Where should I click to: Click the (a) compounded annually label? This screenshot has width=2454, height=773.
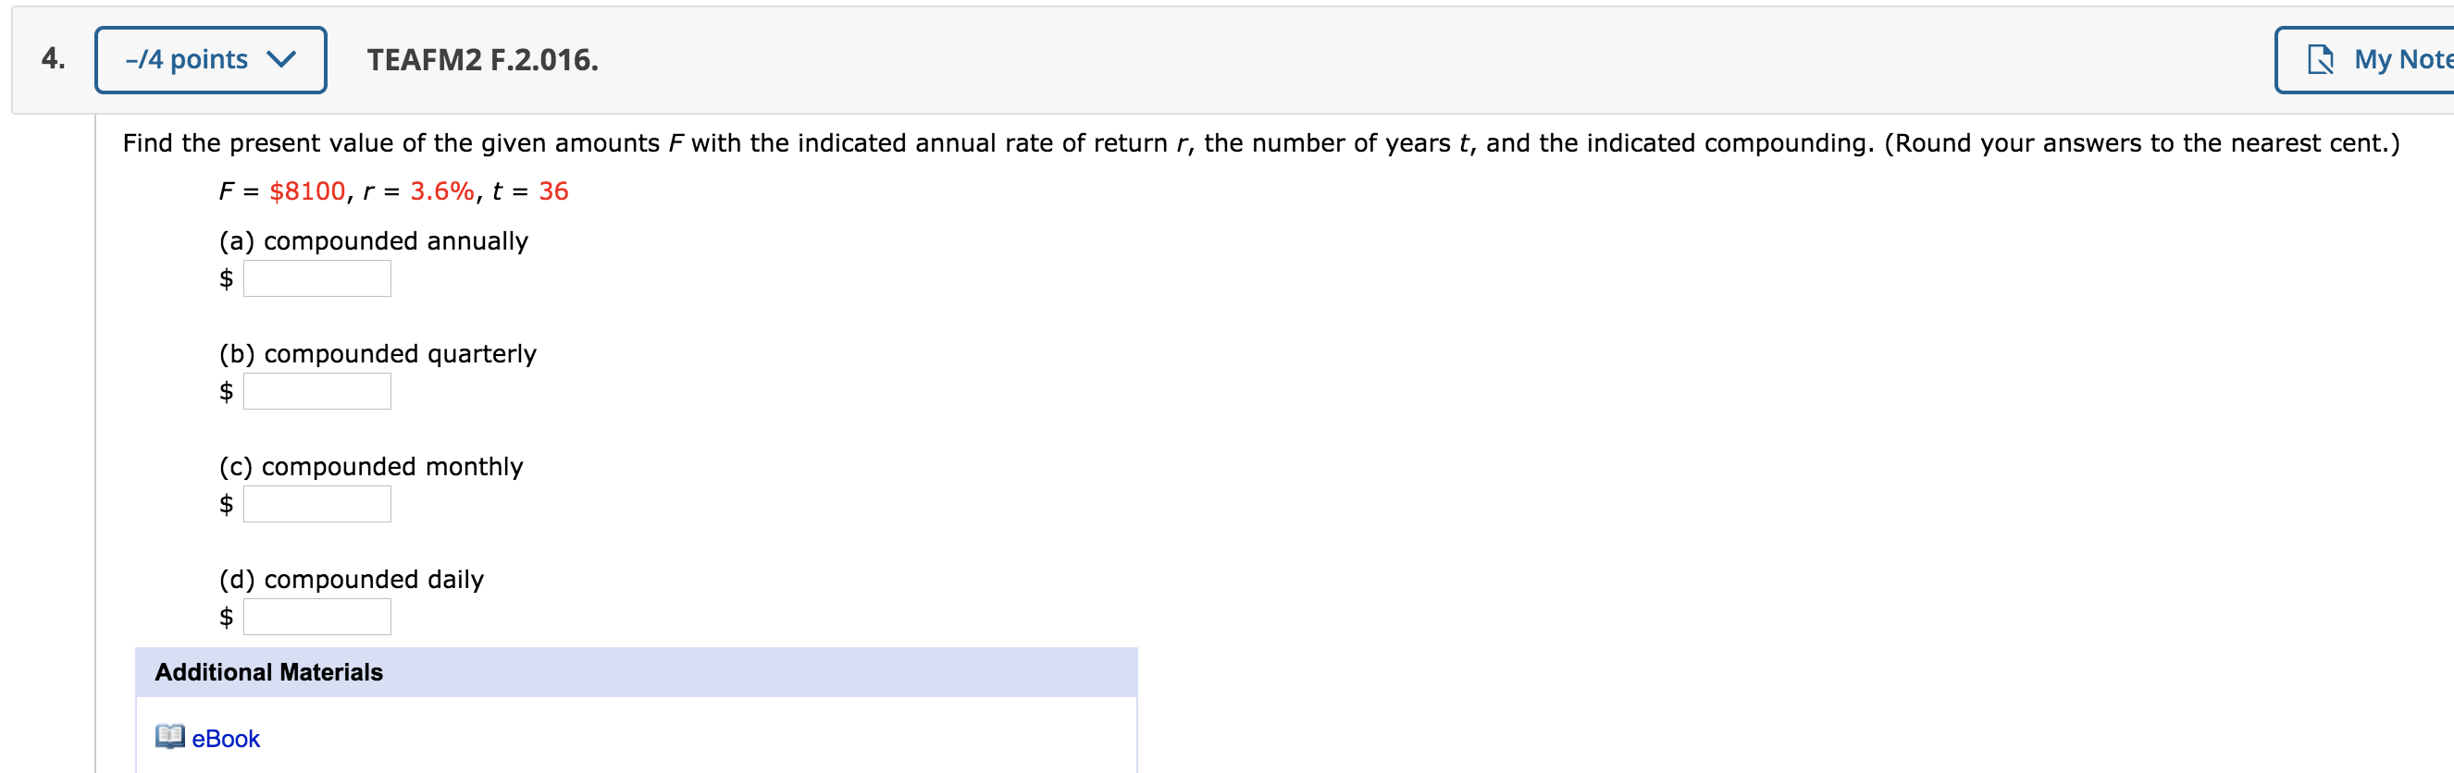(x=372, y=240)
